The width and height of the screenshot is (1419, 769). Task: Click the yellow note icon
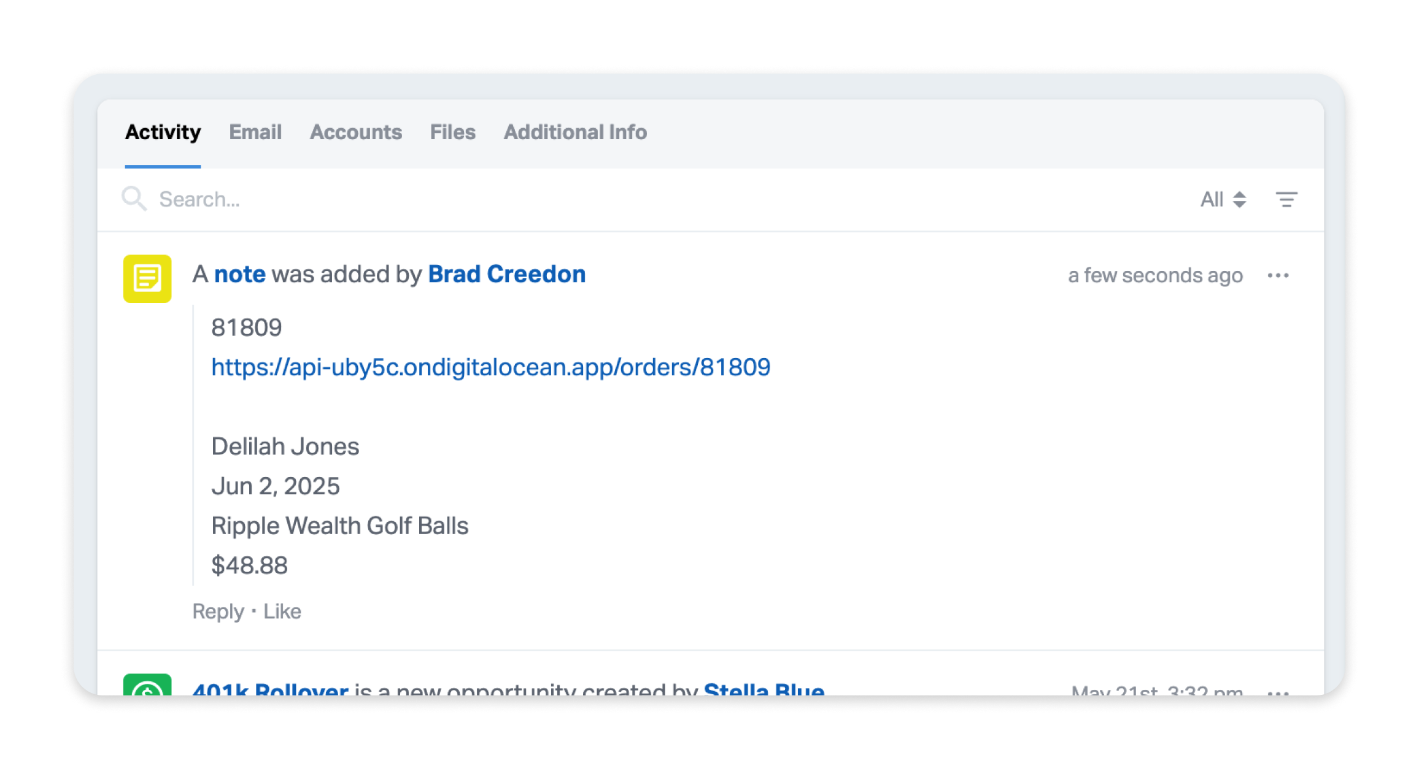[147, 278]
